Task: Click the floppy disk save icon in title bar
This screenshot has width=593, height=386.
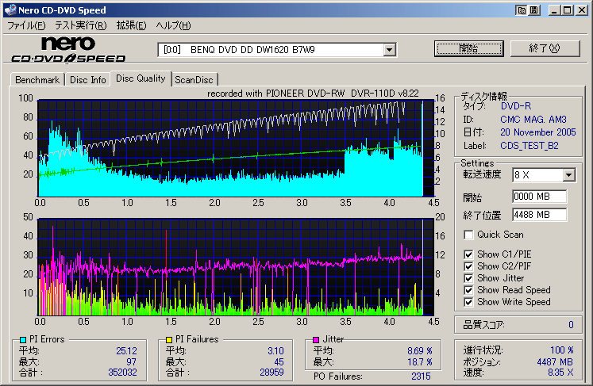Action: point(533,10)
